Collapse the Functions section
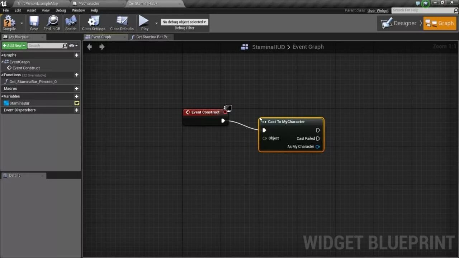459x258 pixels. coord(2,75)
